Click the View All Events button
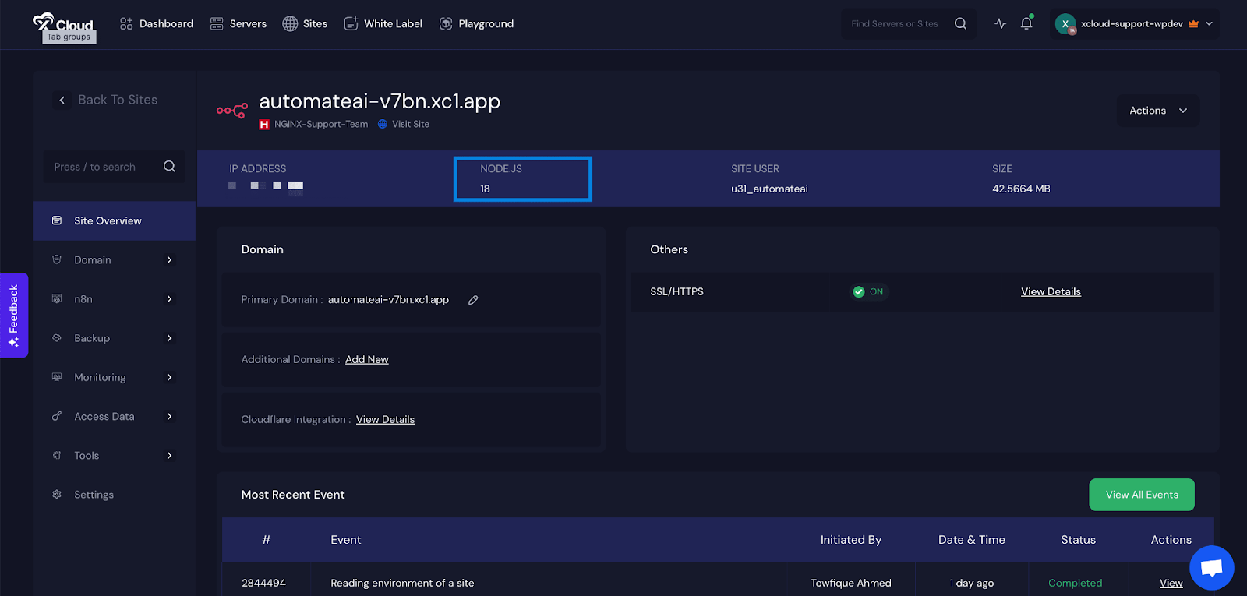The image size is (1247, 596). (1141, 495)
